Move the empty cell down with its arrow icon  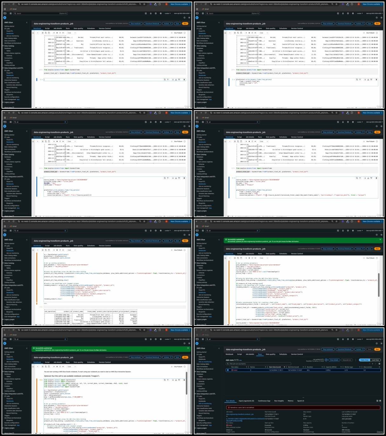click(173, 79)
